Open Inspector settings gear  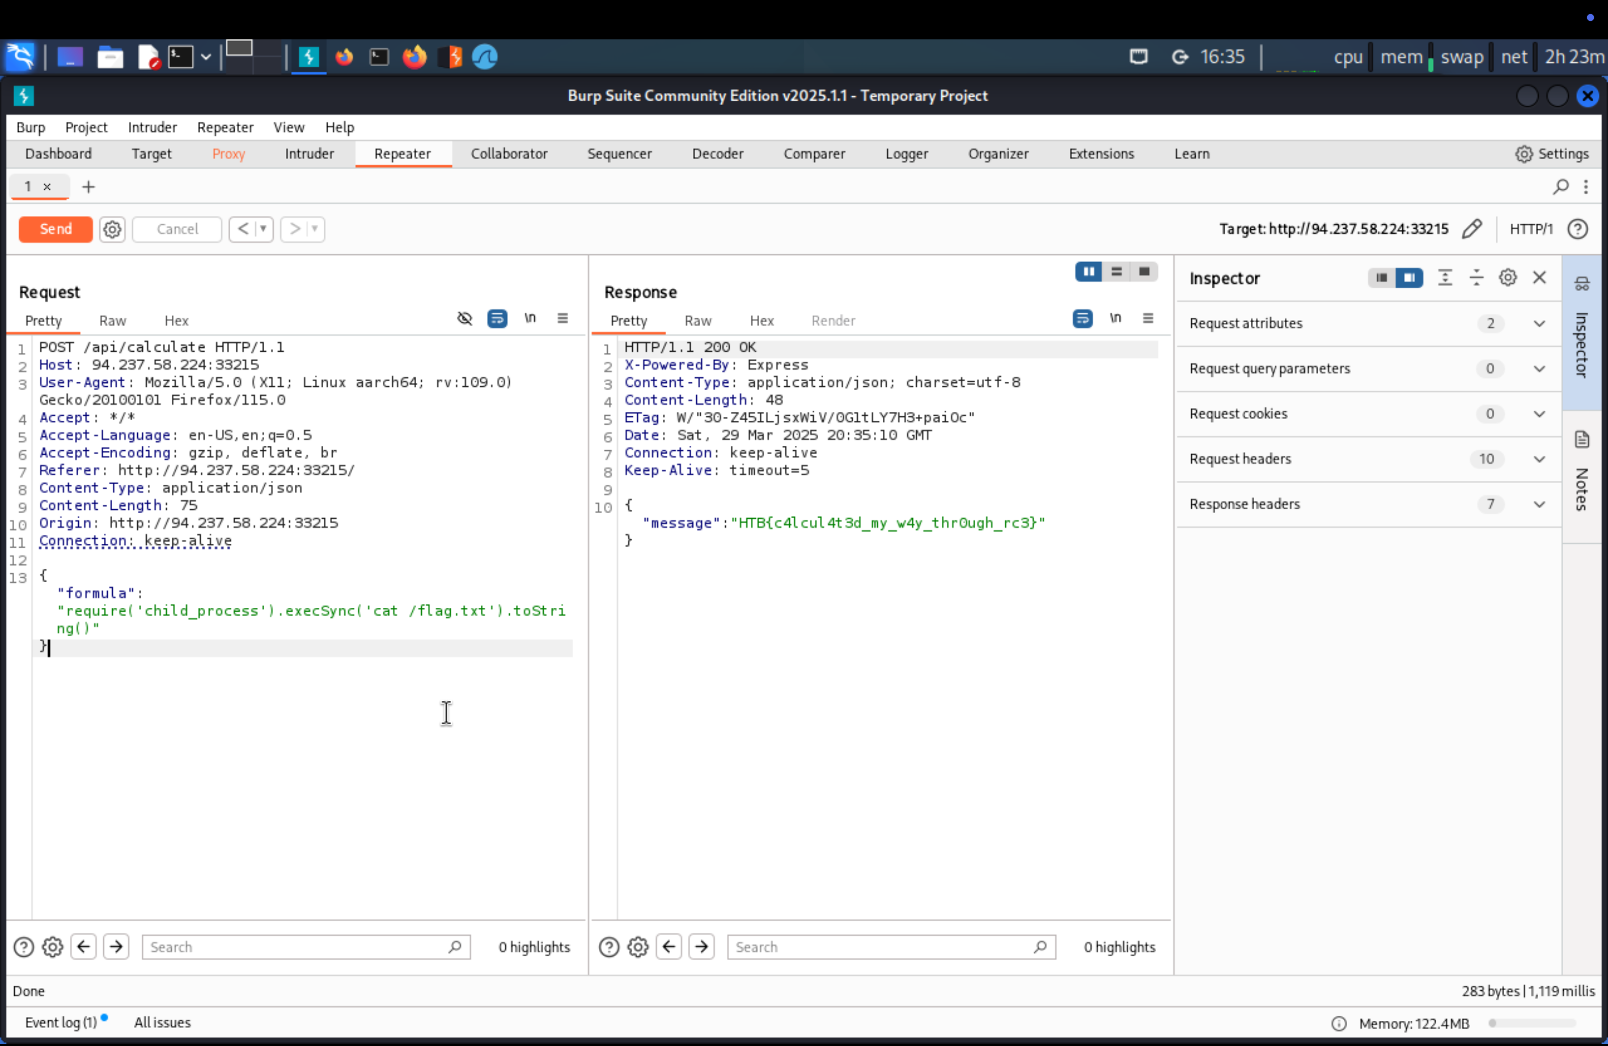click(1507, 278)
